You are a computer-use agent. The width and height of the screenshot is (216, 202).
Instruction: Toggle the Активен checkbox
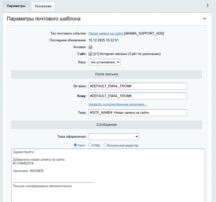(91, 47)
